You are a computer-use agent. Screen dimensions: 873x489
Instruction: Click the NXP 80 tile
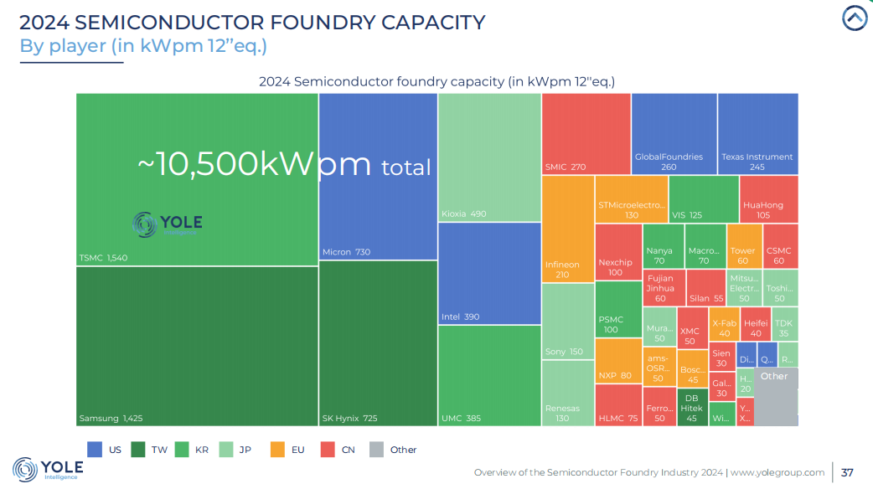pyautogui.click(x=618, y=361)
